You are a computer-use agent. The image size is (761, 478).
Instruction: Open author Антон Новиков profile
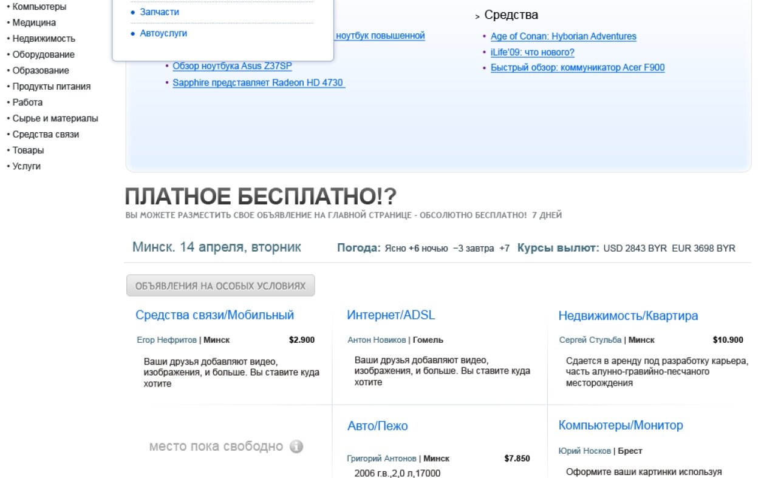(377, 340)
